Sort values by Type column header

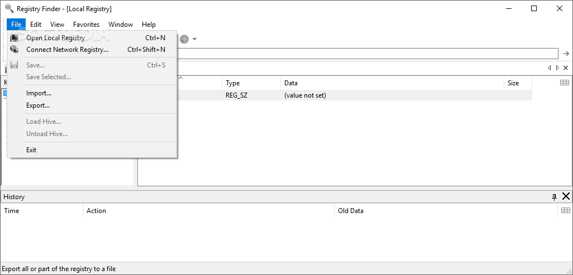pos(251,83)
